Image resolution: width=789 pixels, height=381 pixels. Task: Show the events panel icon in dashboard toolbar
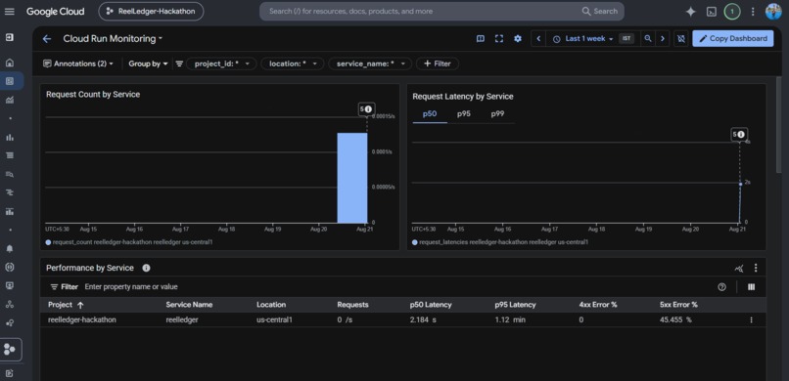pyautogui.click(x=481, y=39)
